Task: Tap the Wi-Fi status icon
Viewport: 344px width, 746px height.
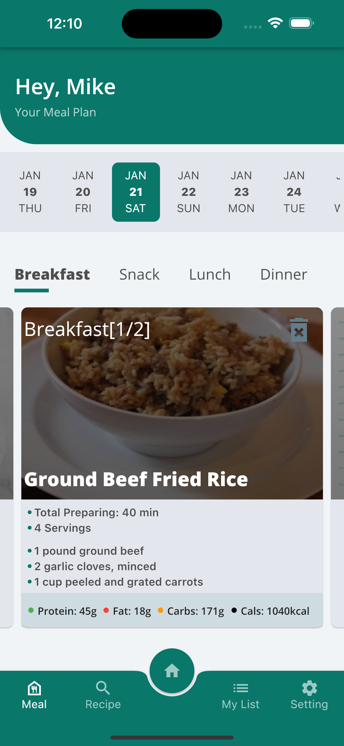Action: [275, 23]
